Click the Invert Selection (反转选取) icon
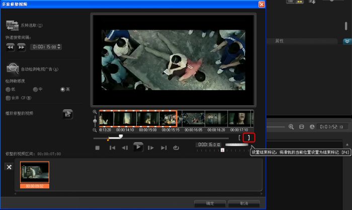This screenshot has height=210, width=352. 13,25
